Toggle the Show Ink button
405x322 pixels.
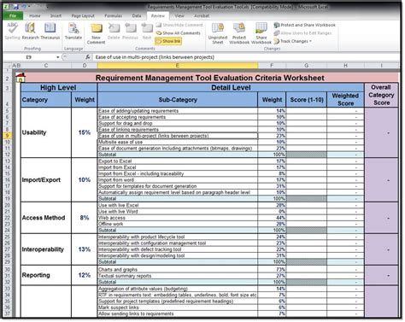[x=168, y=41]
